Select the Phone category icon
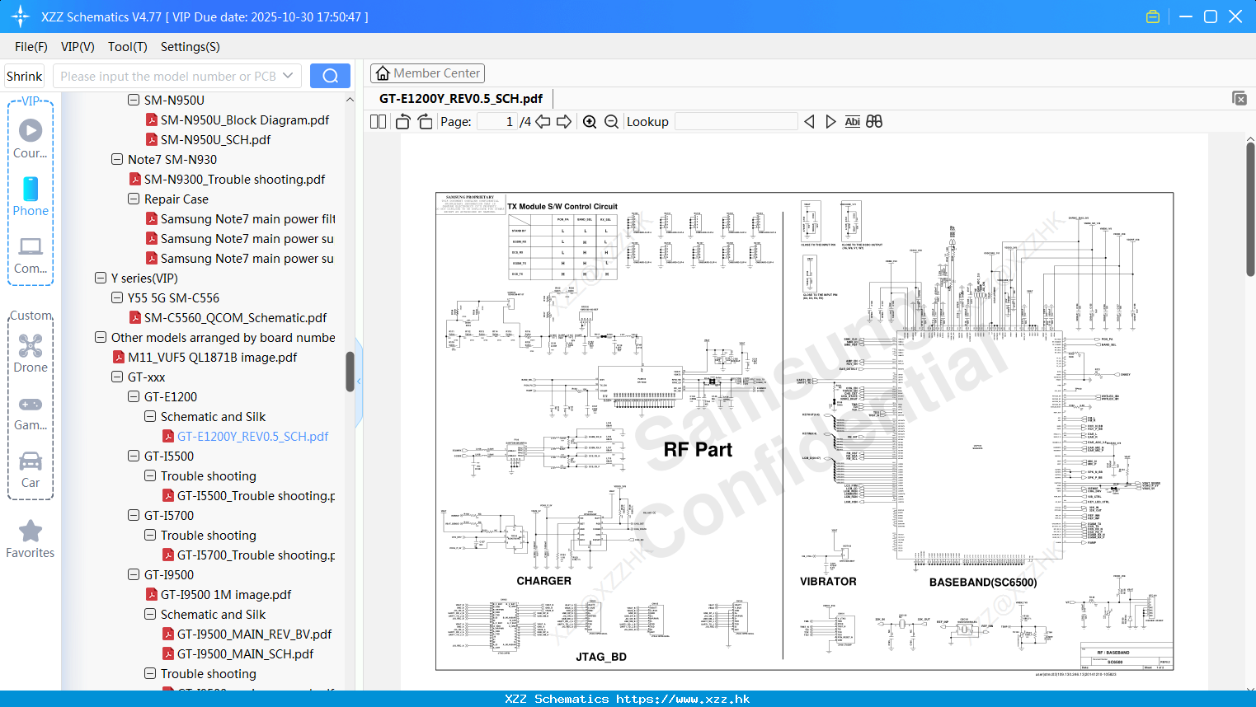Image resolution: width=1256 pixels, height=707 pixels. 31,196
